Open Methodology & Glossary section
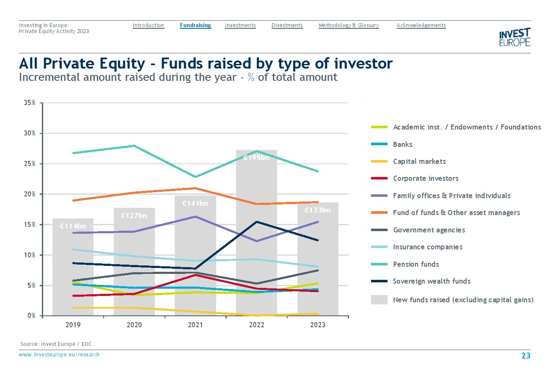 tap(349, 25)
